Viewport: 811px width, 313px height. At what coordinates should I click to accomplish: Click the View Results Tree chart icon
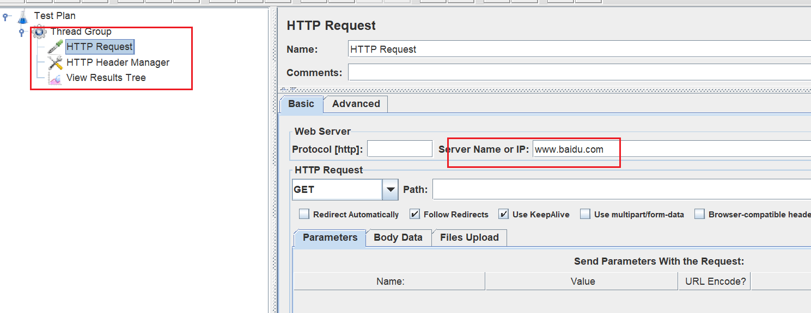(x=55, y=78)
